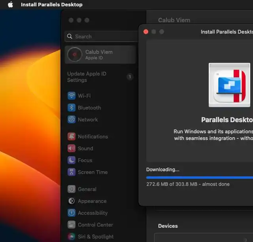Select Wi-Fi label in the sidebar
This screenshot has height=242, width=253.
84,96
